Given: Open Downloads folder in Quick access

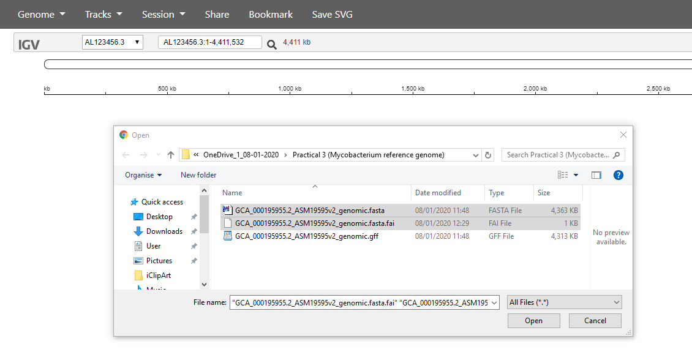Looking at the screenshot, I should [164, 231].
